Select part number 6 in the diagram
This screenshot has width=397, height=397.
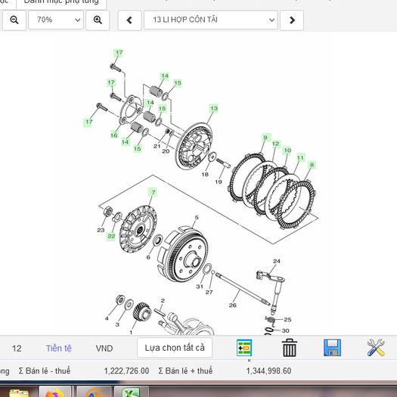148,257
